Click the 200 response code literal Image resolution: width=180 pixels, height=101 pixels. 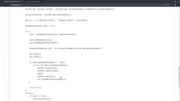61,62
